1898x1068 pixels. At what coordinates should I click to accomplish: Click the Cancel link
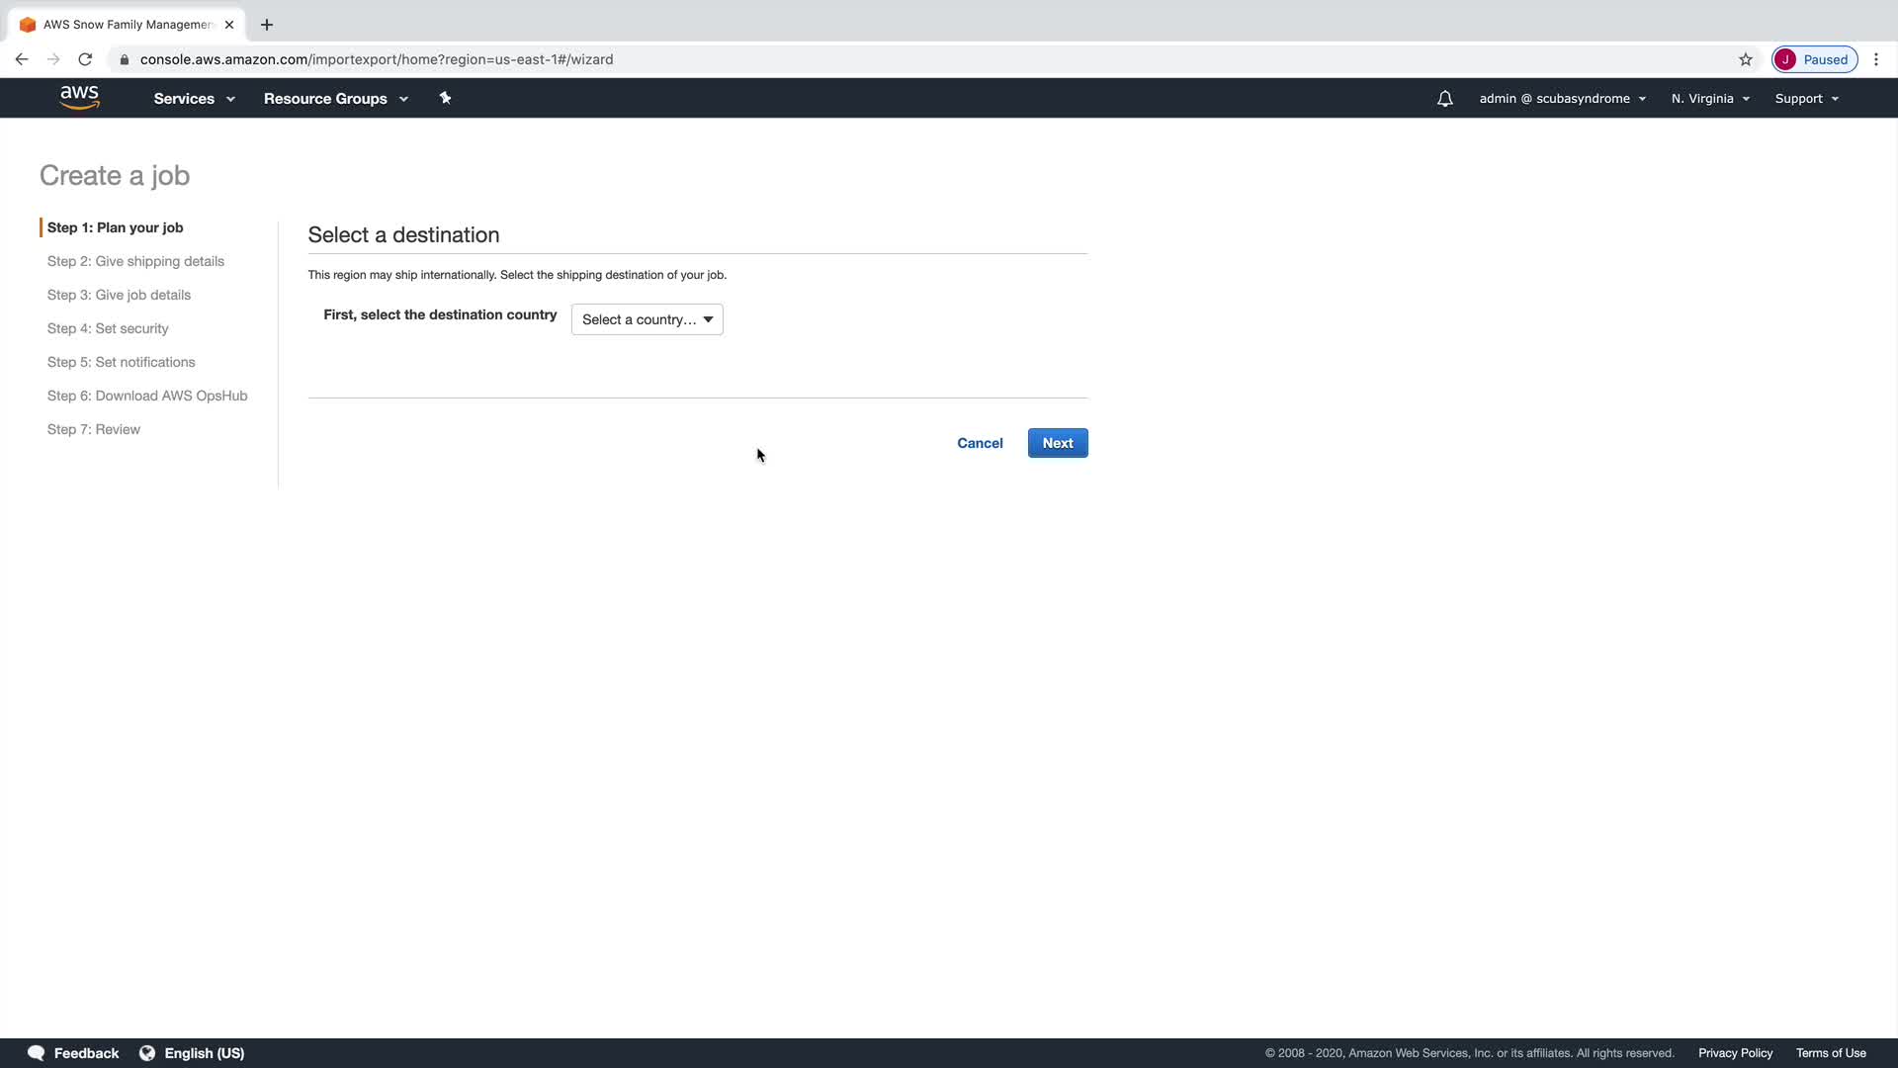pyautogui.click(x=979, y=443)
